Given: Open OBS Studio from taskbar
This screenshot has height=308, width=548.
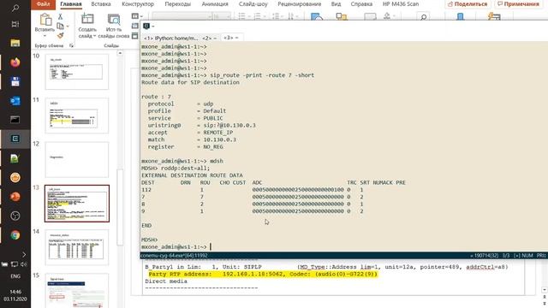Looking at the screenshot, I should (x=15, y=216).
